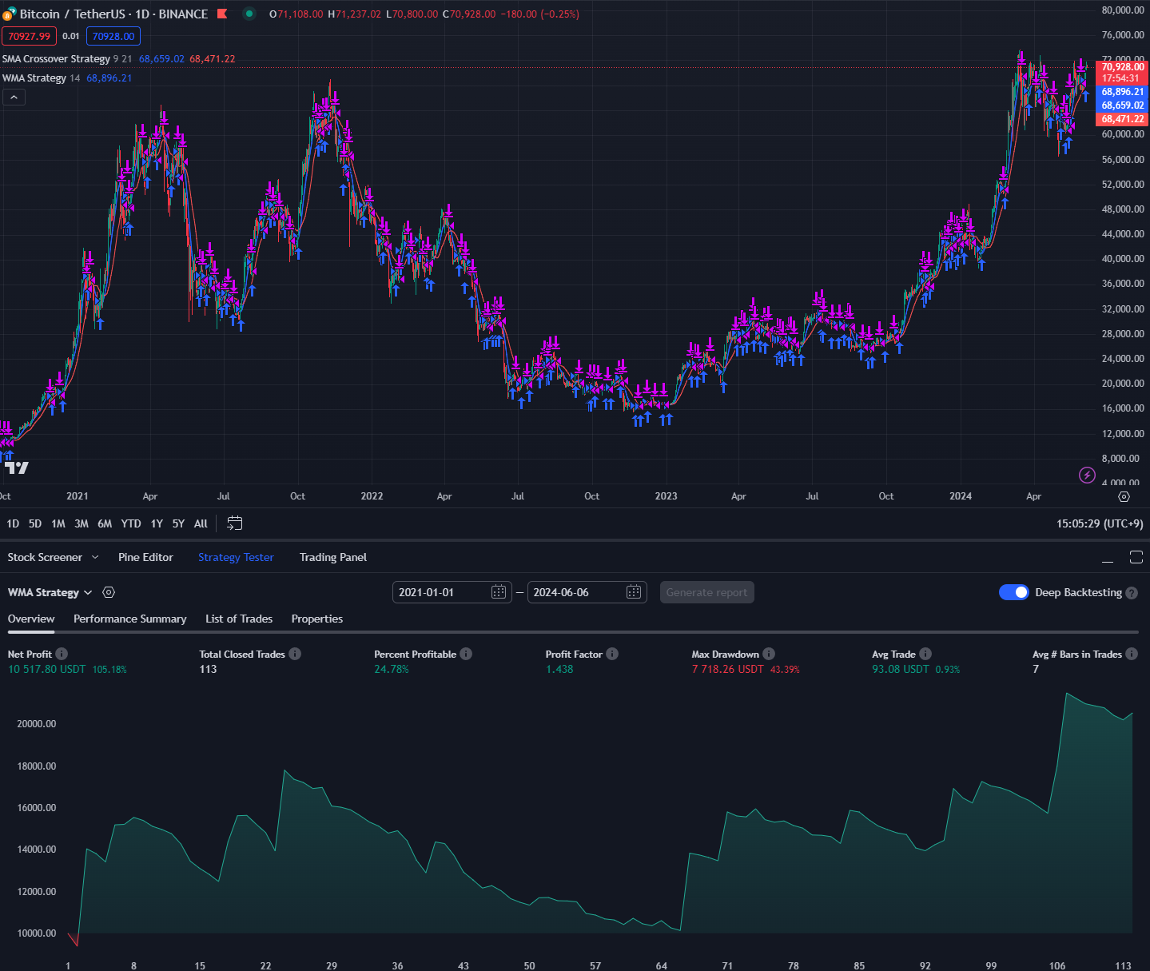The width and height of the screenshot is (1150, 971).
Task: Open the List of Trades tab
Action: click(x=239, y=619)
